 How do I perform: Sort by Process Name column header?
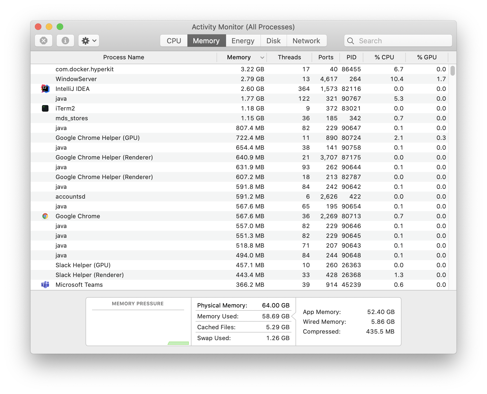click(124, 57)
